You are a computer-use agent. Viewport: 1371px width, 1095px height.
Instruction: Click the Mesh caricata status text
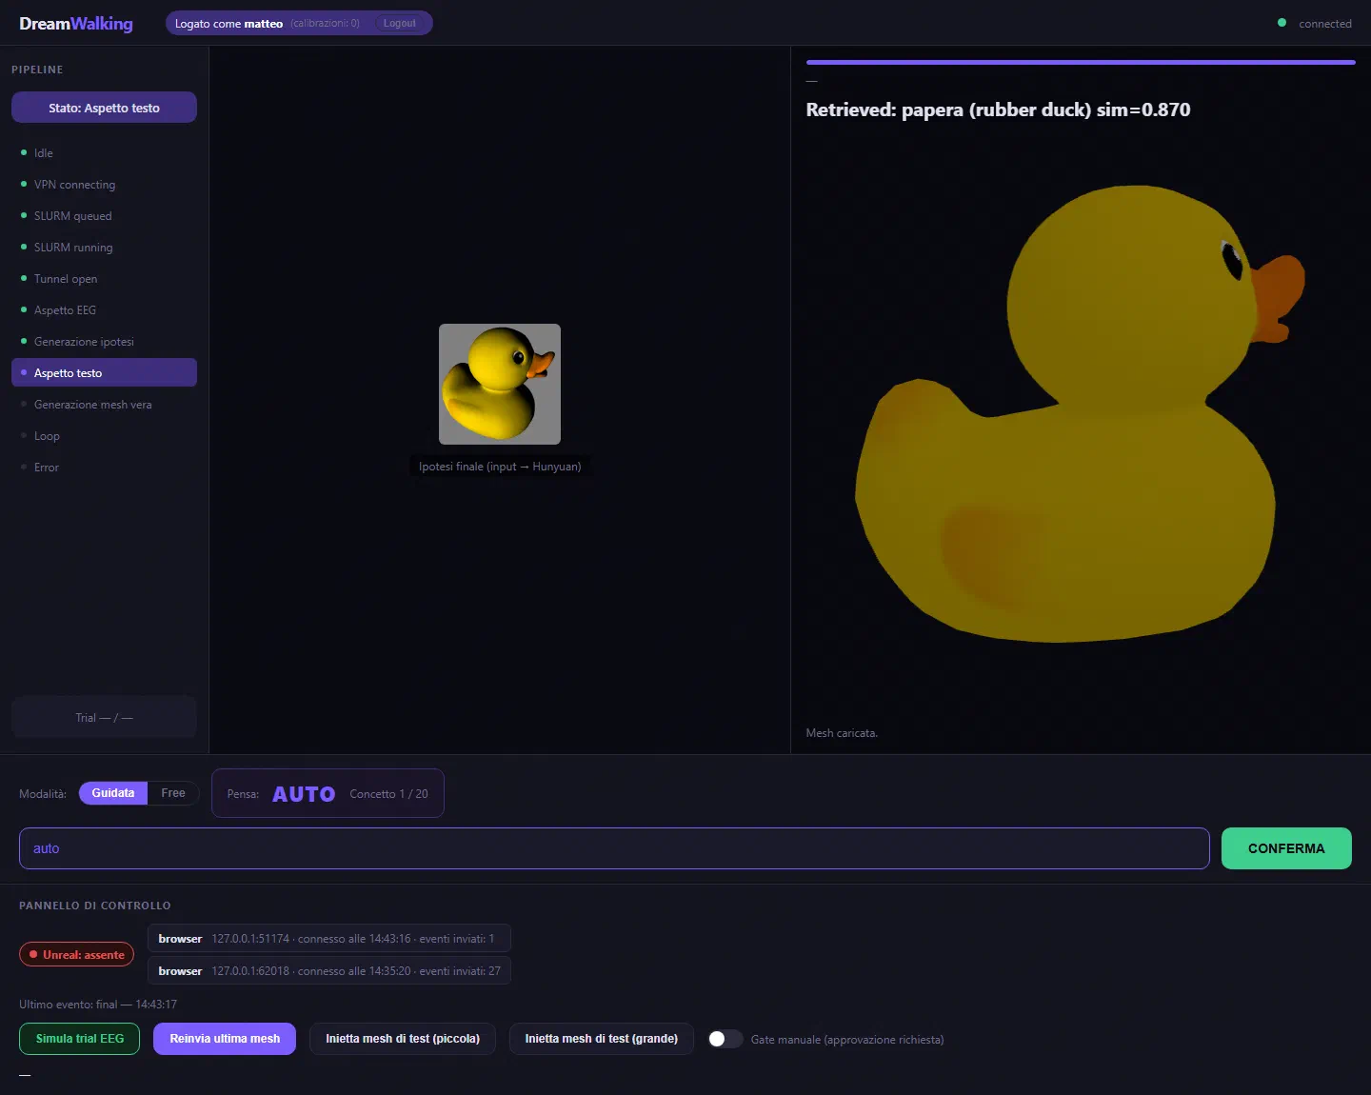[842, 732]
